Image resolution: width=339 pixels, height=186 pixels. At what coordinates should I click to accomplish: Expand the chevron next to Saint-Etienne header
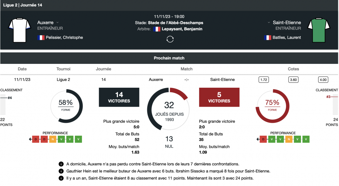click(x=269, y=23)
